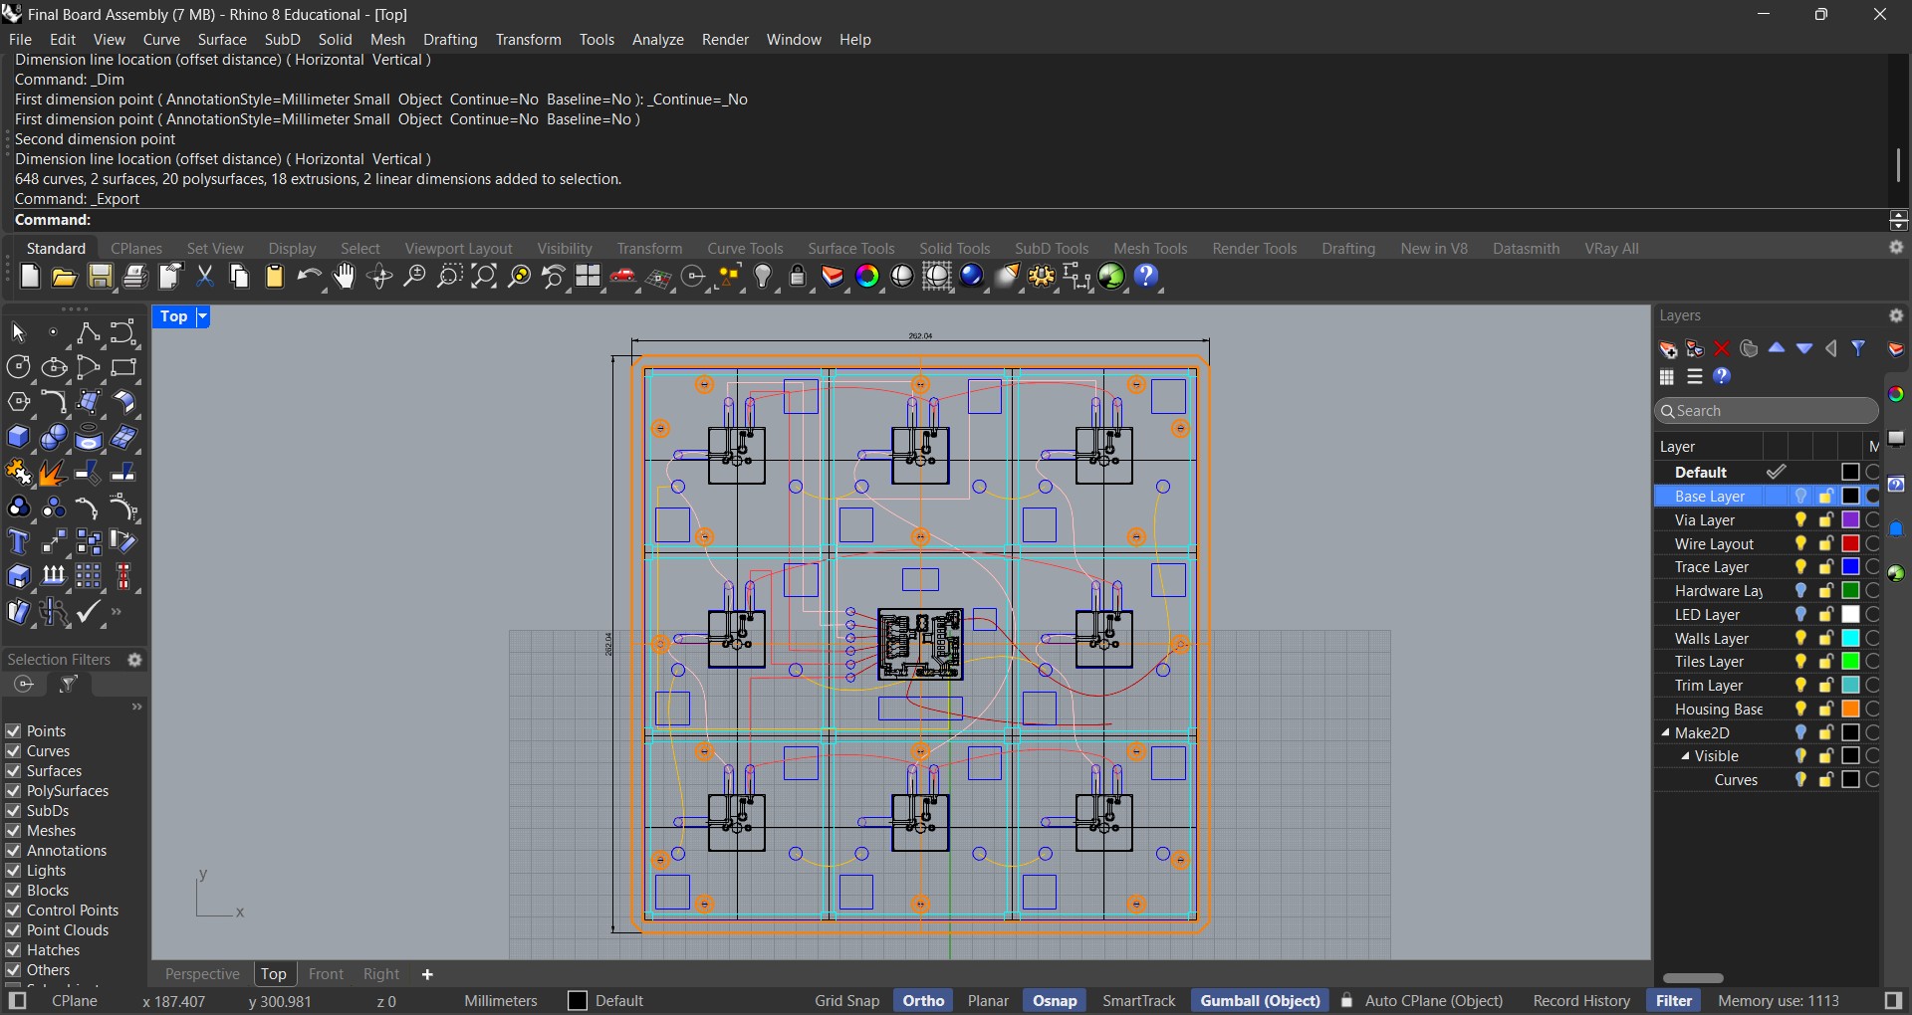The width and height of the screenshot is (1912, 1015).
Task: Click Gumball (Object) status button
Action: pos(1260,1000)
